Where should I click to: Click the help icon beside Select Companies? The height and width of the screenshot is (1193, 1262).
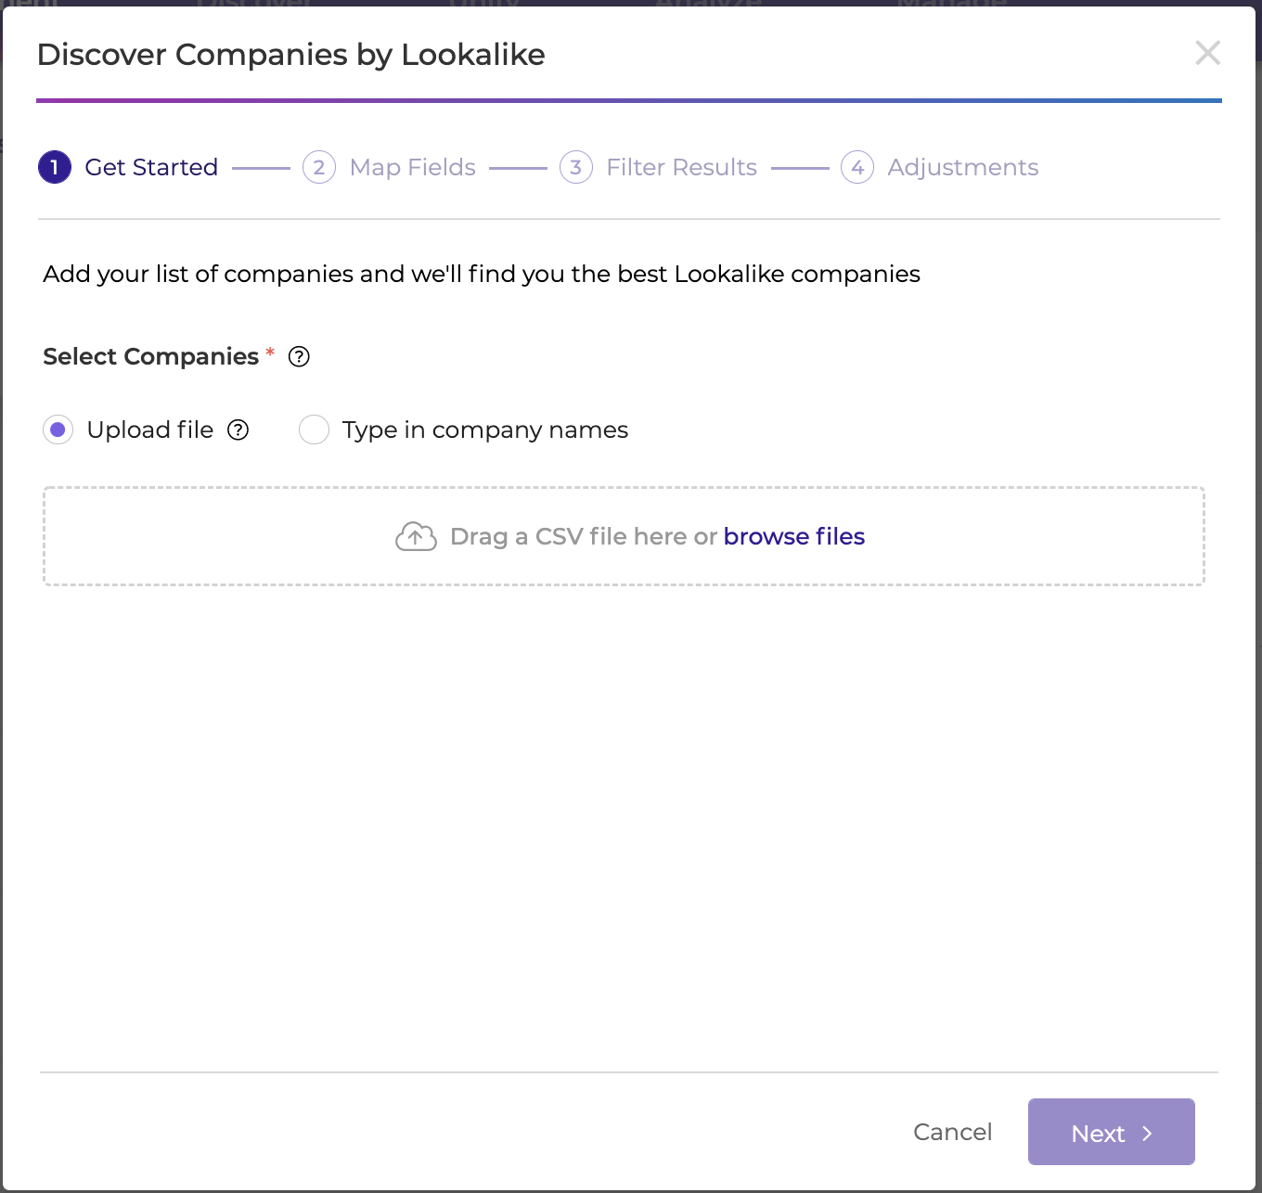(x=299, y=356)
